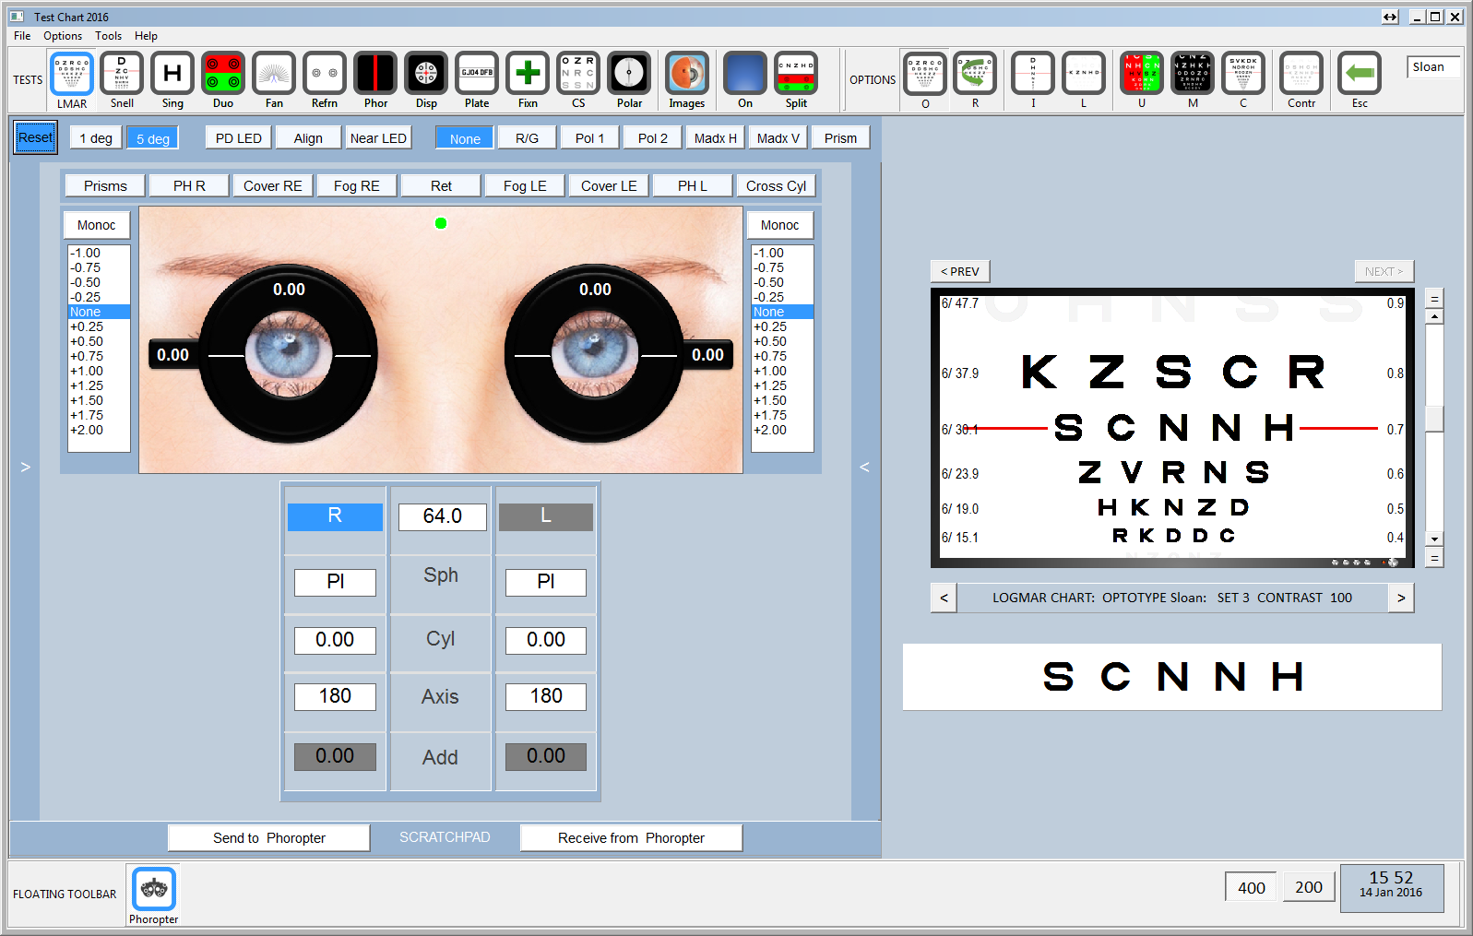The width and height of the screenshot is (1473, 936).
Task: Click the chart vertical scrollbar down arrow
Action: click(x=1433, y=539)
